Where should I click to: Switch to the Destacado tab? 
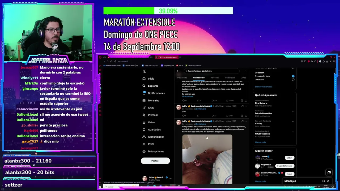(x=182, y=78)
